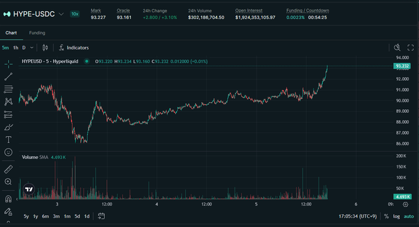419x227 pixels.
Task: Set chart range to 5d
Action: tap(77, 217)
